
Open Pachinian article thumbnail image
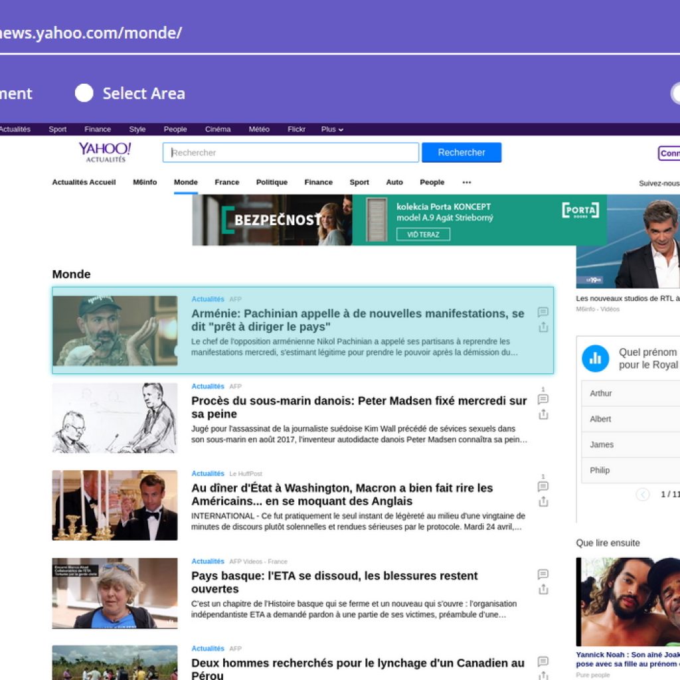point(115,331)
